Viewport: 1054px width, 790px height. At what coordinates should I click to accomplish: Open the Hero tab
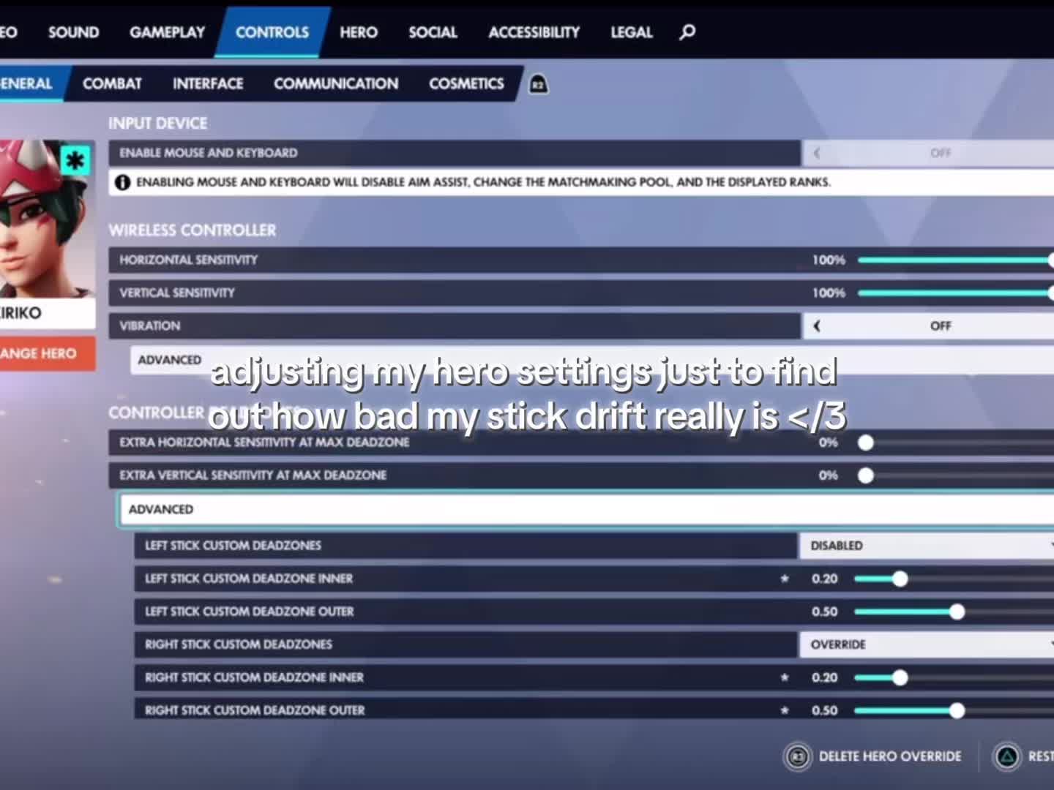click(x=359, y=32)
